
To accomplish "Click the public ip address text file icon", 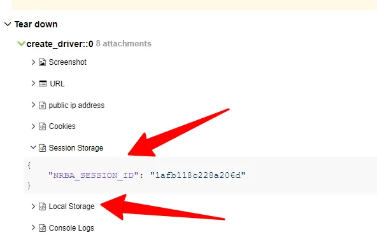I will [42, 105].
